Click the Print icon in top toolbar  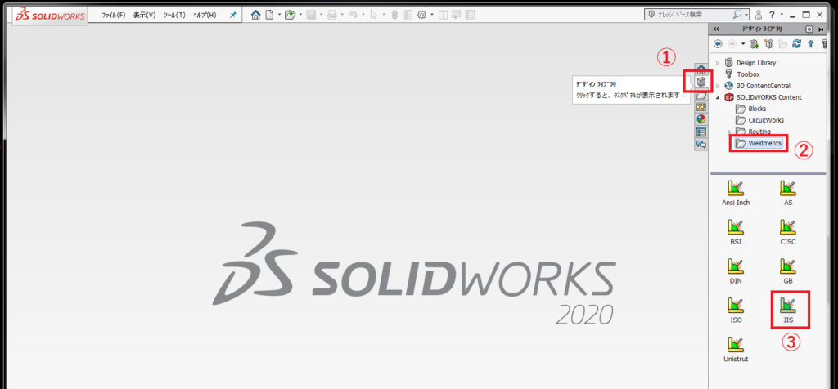pos(332,15)
